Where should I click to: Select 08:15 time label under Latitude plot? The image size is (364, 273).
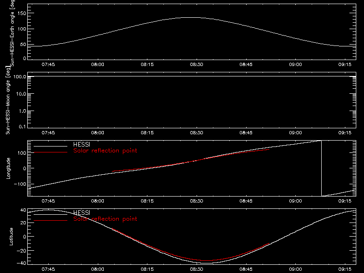coord(147,269)
